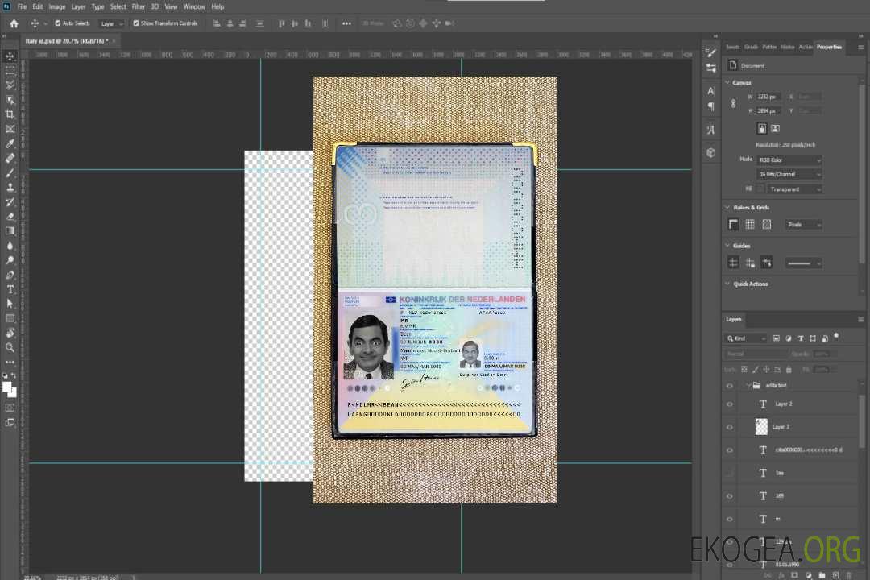Open the Layers panel menu button
Screen dimensions: 870x580
[x=860, y=320]
